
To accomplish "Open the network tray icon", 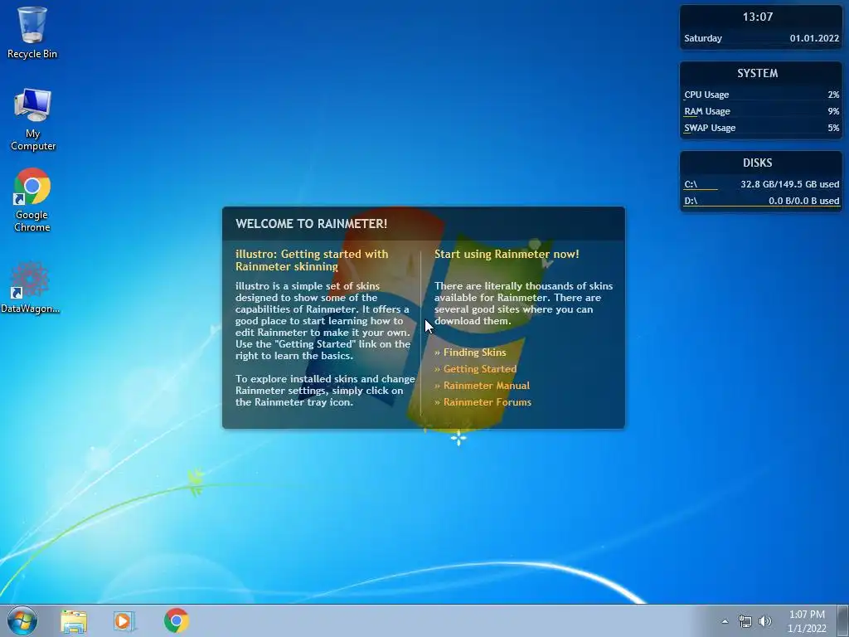I will (745, 621).
